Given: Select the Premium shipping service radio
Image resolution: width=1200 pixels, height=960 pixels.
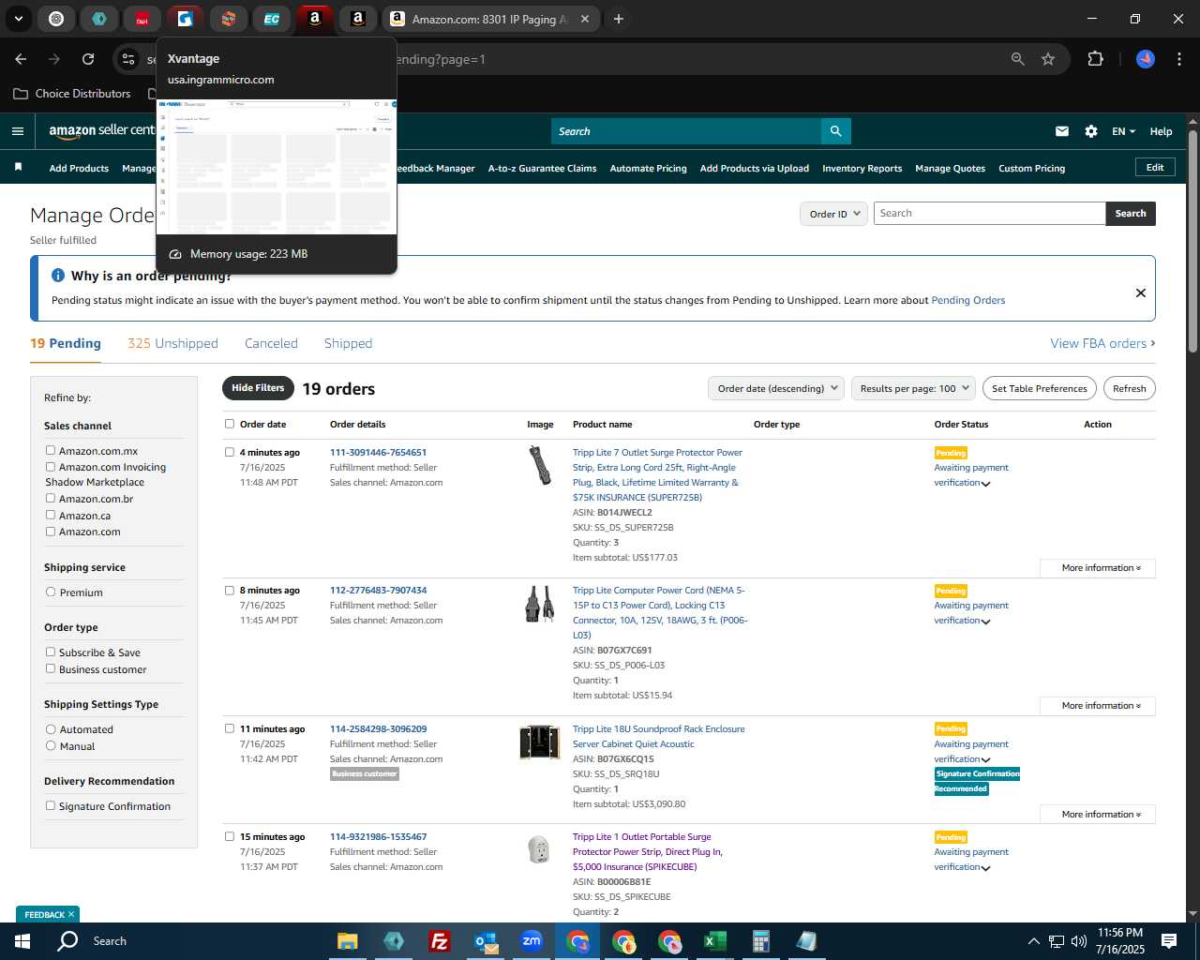Looking at the screenshot, I should (x=51, y=592).
